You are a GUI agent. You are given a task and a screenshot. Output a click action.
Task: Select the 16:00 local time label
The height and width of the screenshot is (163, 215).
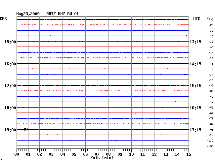coord(10,64)
